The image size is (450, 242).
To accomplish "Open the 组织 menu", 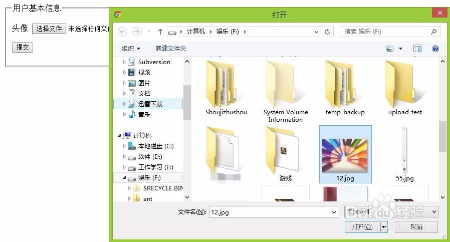I will (x=131, y=49).
